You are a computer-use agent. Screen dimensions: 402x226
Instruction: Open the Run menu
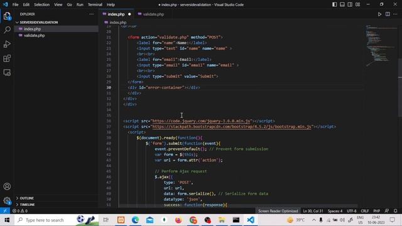coord(80,4)
